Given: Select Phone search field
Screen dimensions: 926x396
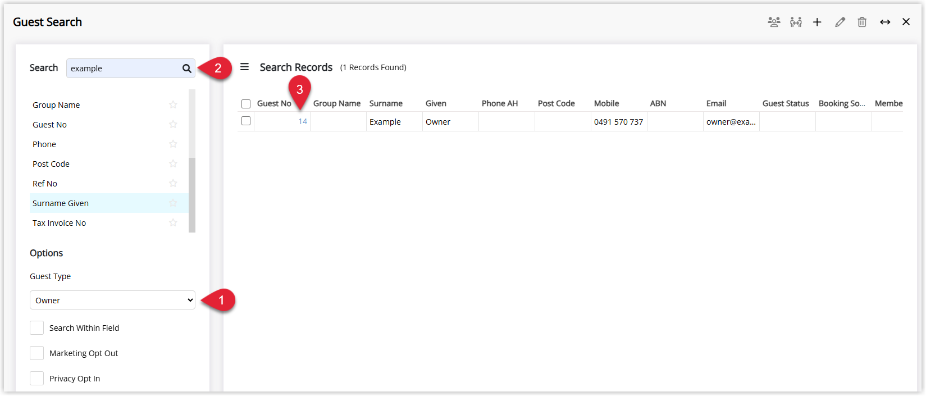Looking at the screenshot, I should point(109,144).
